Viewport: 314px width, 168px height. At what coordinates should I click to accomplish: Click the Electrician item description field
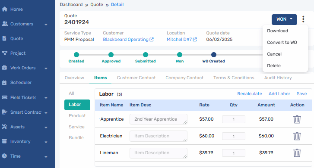click(159, 136)
